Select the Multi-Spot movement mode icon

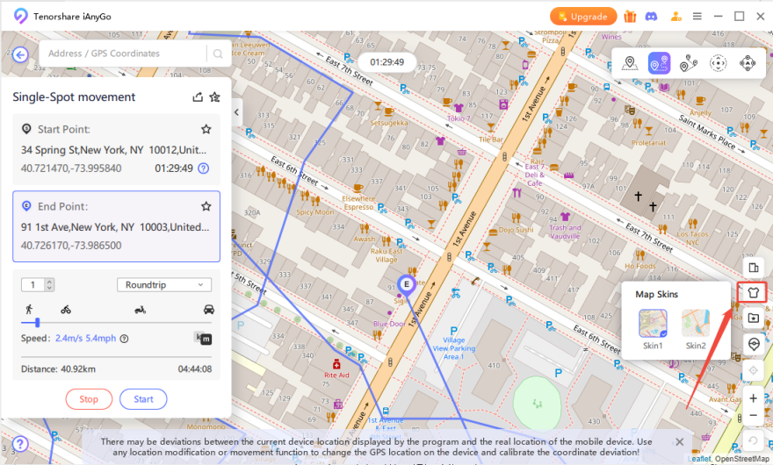coord(689,62)
